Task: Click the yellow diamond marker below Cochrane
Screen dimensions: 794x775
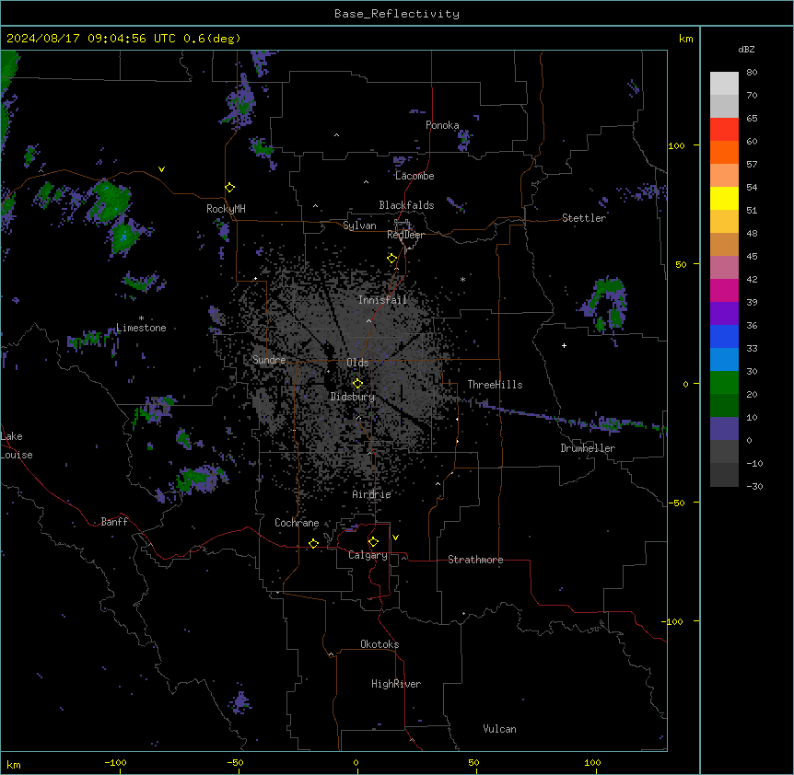Action: tap(313, 543)
